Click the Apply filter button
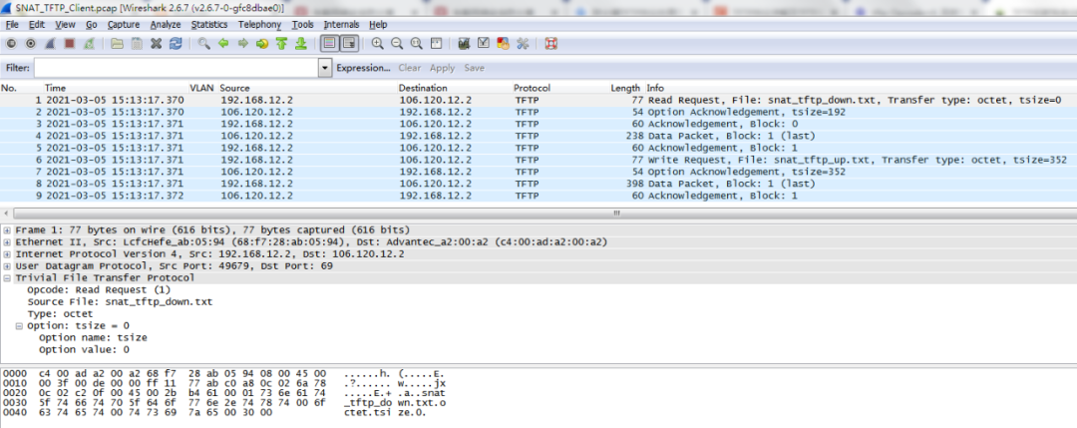Screen dimensions: 1077x428 (x=443, y=68)
